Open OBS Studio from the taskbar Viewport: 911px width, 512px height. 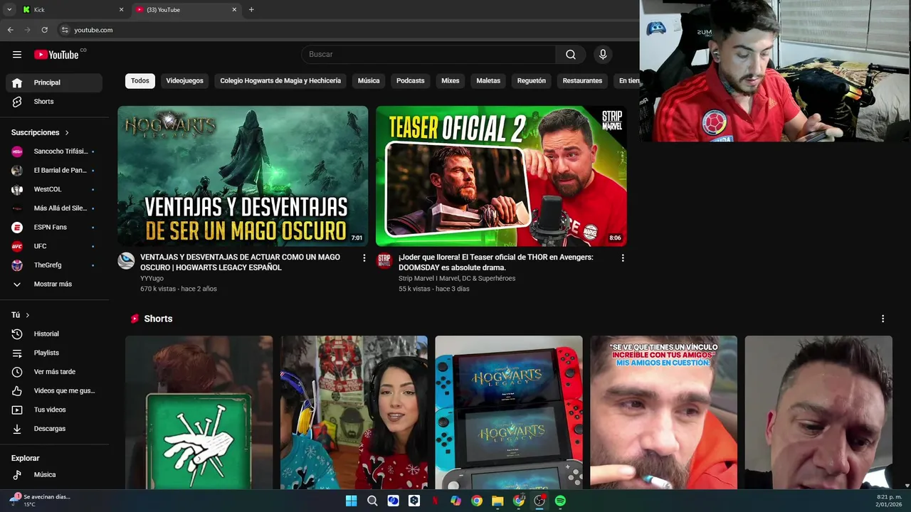[x=539, y=501]
